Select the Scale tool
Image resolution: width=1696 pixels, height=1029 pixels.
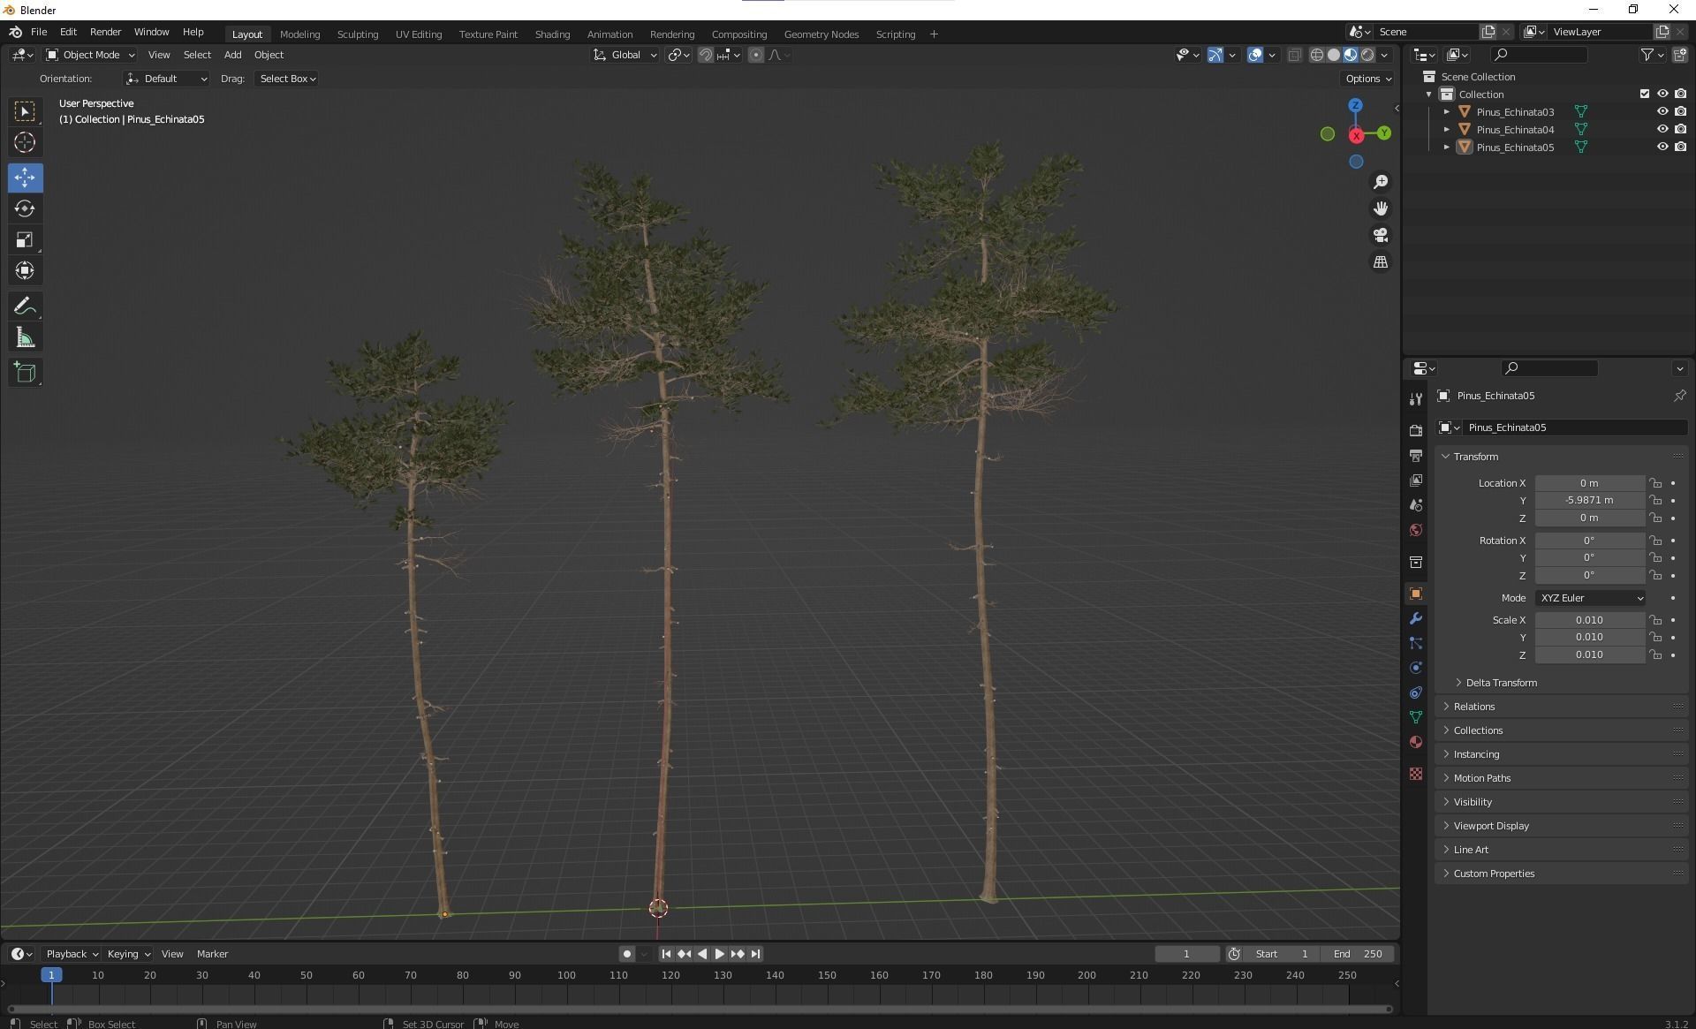(25, 239)
